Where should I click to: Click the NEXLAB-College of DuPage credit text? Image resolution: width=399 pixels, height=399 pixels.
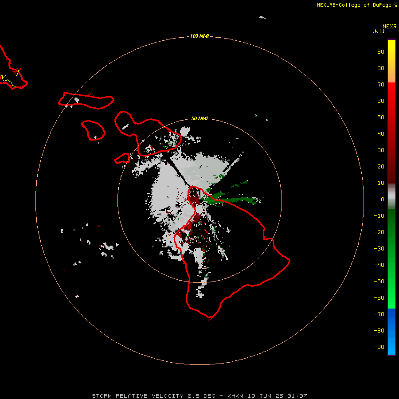coord(354,5)
